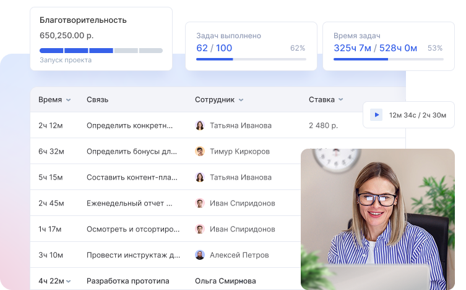Click the Благотворительность segmented progress bar
The width and height of the screenshot is (466, 290).
[x=101, y=51]
